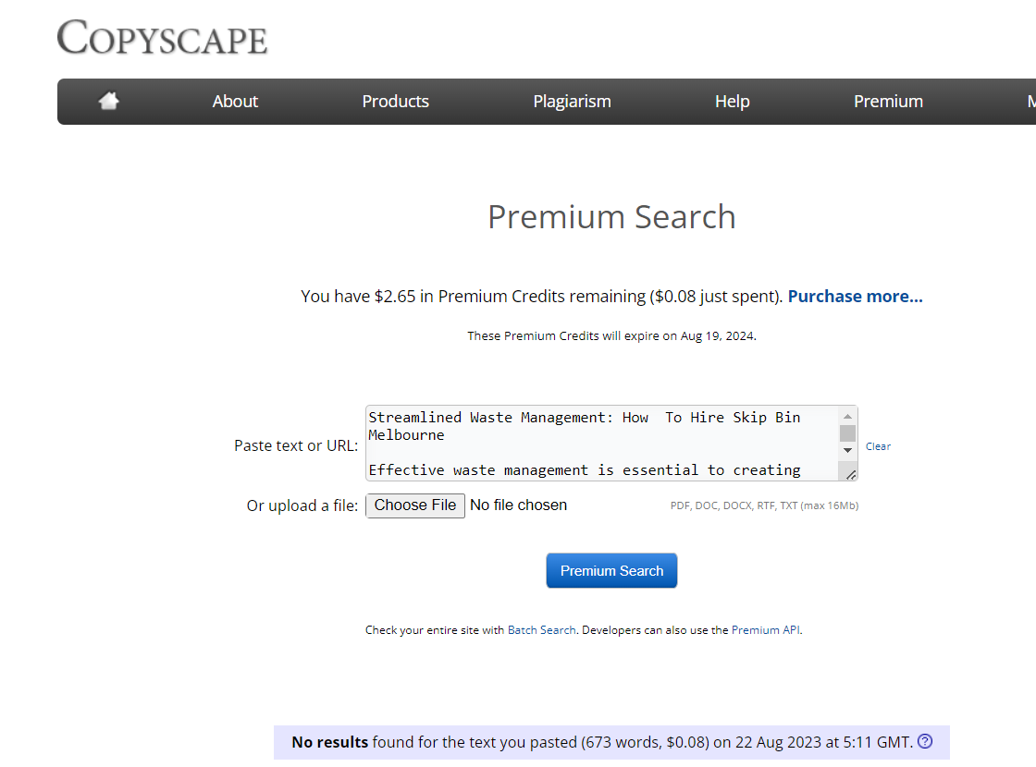Click the textarea resize handle
Viewport: 1036px width, 767px height.
point(850,475)
